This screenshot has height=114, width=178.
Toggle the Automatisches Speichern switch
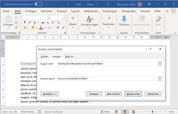pyautogui.click(x=38, y=4)
